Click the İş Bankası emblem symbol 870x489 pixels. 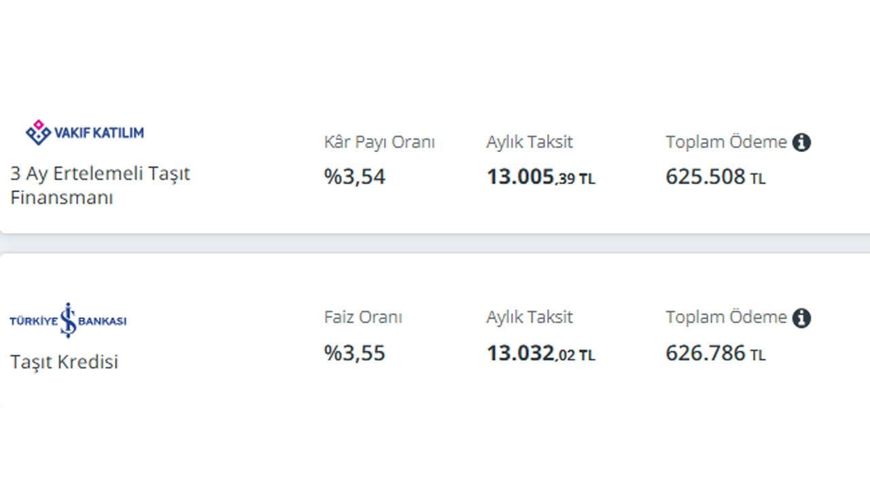pos(67,320)
